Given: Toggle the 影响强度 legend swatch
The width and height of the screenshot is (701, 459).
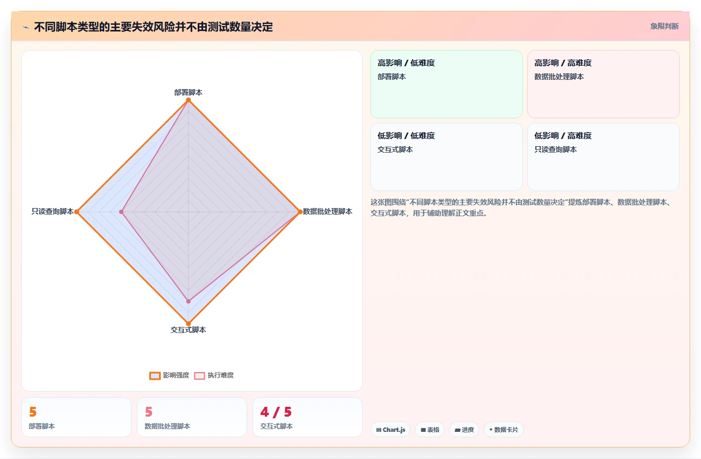Looking at the screenshot, I should (x=155, y=375).
